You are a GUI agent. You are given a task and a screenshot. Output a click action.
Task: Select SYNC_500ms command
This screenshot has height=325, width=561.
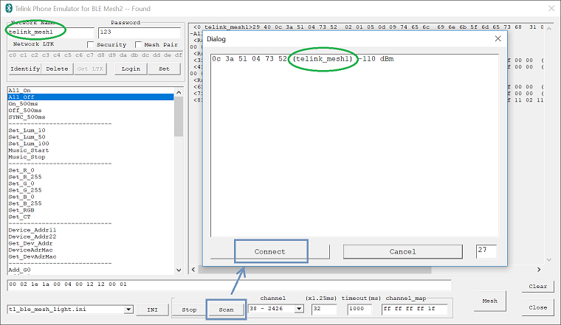tap(91, 116)
